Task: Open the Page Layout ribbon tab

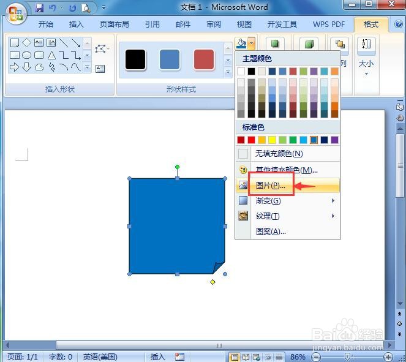Action: tap(114, 25)
